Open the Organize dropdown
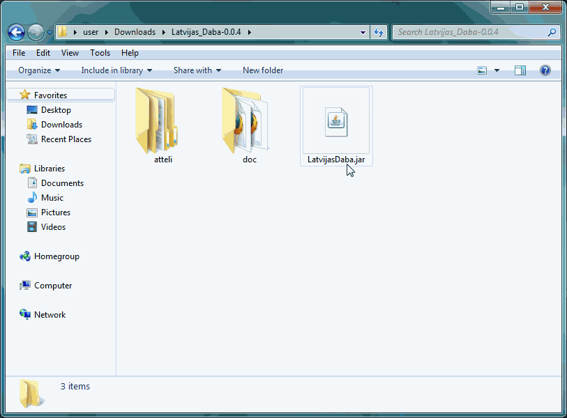 [39, 70]
